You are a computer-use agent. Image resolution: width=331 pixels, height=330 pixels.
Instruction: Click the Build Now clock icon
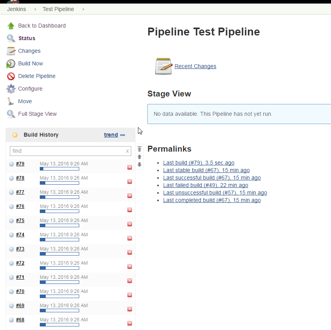point(11,63)
